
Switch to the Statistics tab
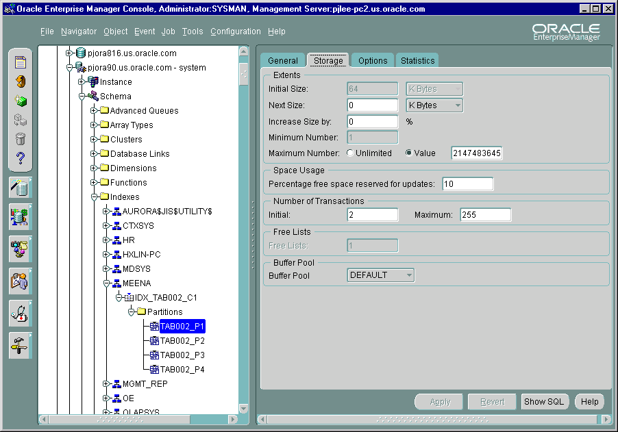coord(417,61)
